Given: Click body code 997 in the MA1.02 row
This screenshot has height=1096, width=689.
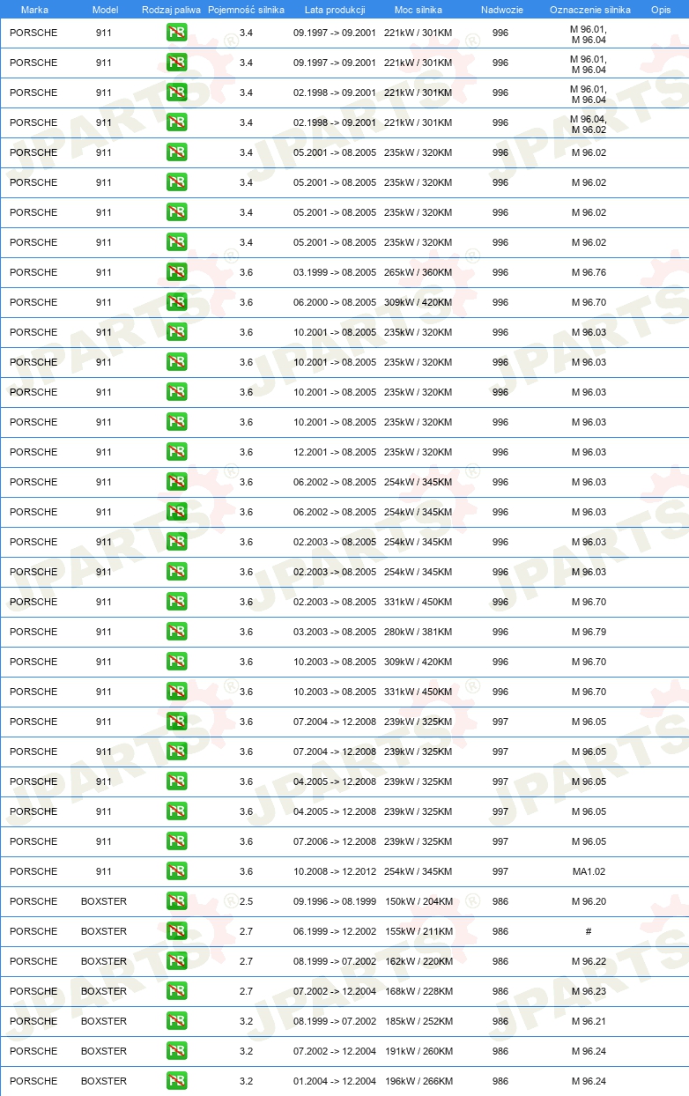Looking at the screenshot, I should pyautogui.click(x=500, y=871).
